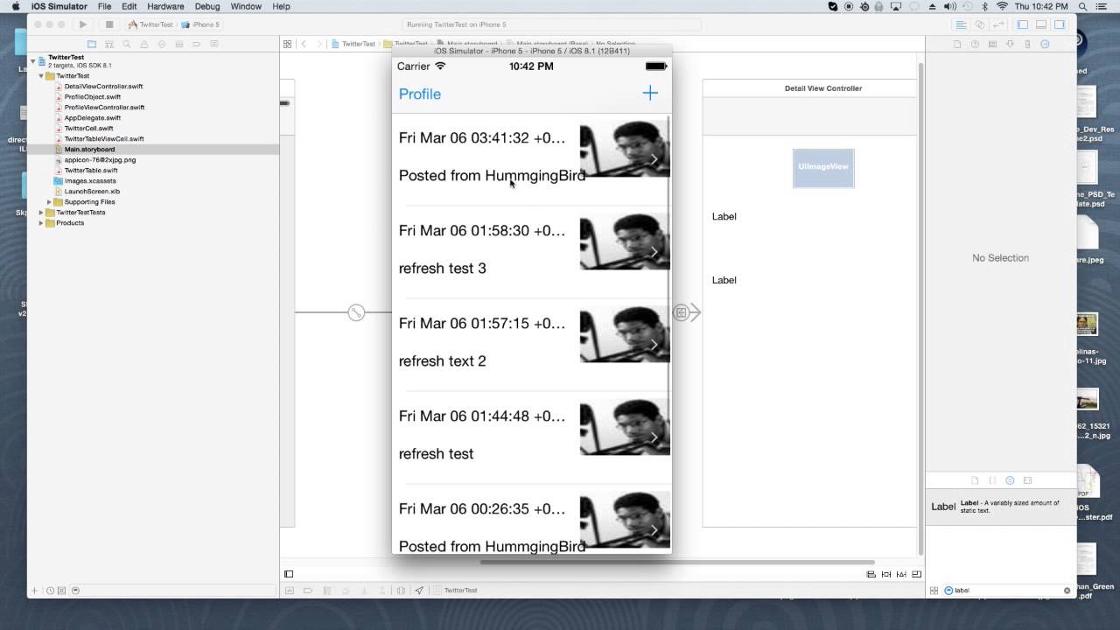The width and height of the screenshot is (1120, 630).
Task: Select ProfileViewController.swift in navigator
Action: [104, 108]
